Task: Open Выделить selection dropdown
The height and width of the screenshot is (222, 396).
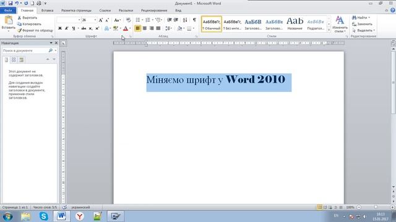Action: [x=363, y=30]
